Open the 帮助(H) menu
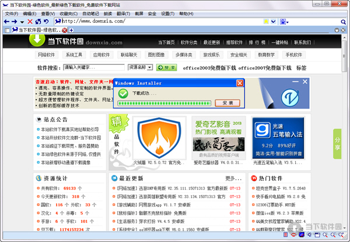This screenshot has width=350, height=242. pos(186,14)
